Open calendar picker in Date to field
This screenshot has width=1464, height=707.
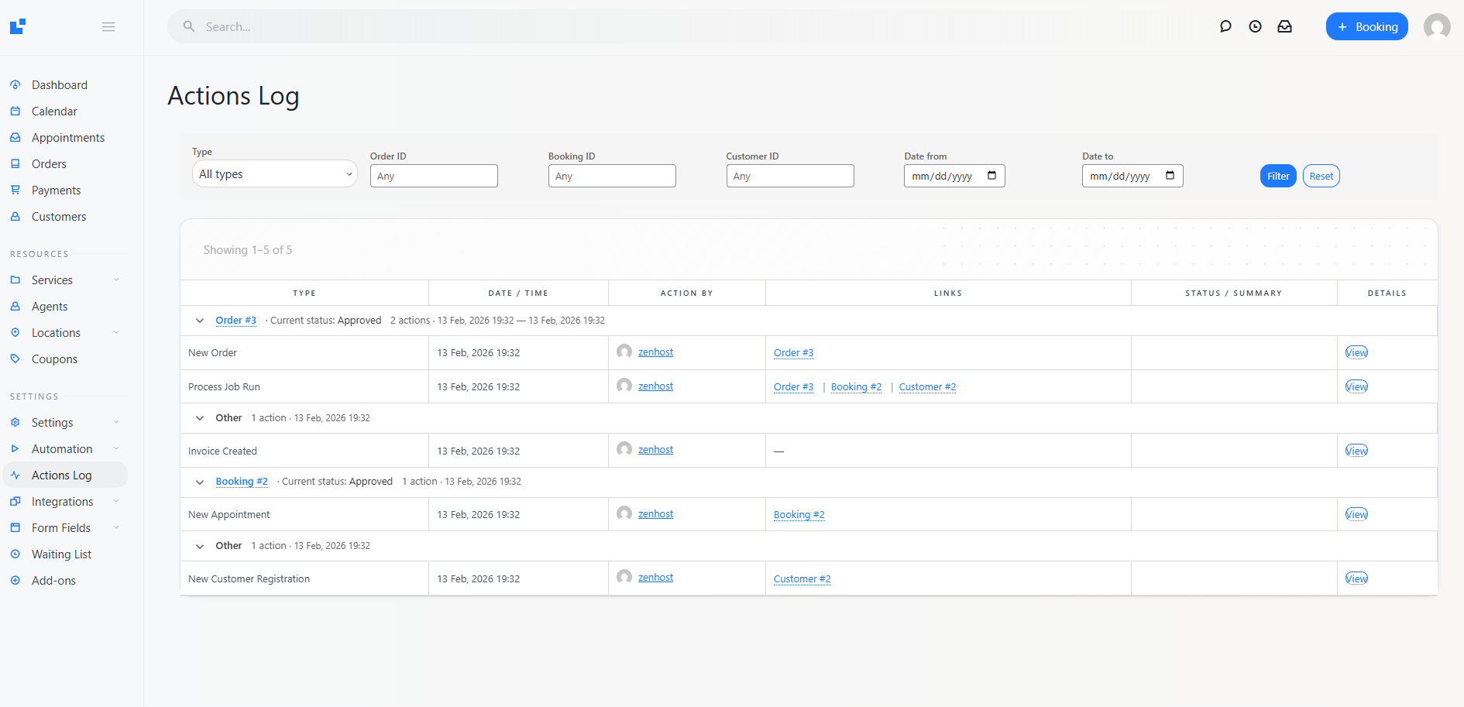(x=1170, y=176)
